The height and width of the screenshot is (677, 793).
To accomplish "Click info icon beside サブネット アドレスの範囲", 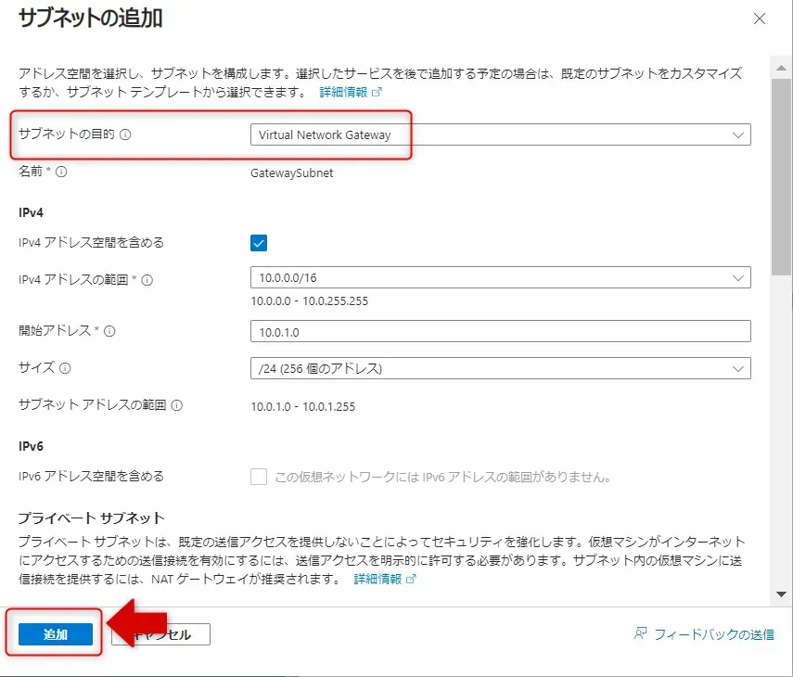I will pos(177,405).
